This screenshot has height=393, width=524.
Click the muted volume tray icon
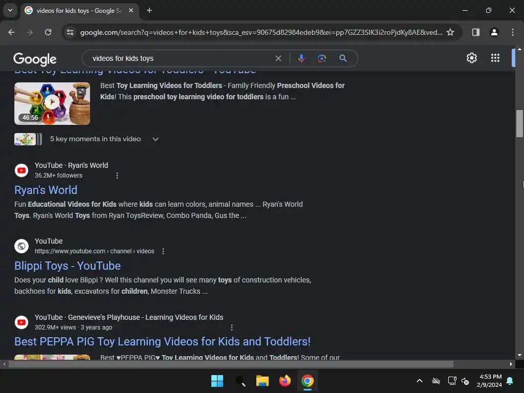pyautogui.click(x=465, y=381)
